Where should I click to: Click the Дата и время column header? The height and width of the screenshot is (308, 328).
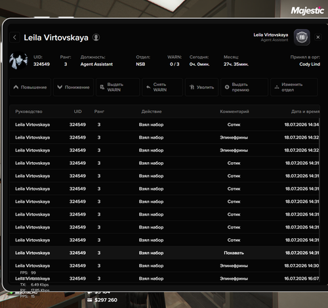pyautogui.click(x=305, y=112)
